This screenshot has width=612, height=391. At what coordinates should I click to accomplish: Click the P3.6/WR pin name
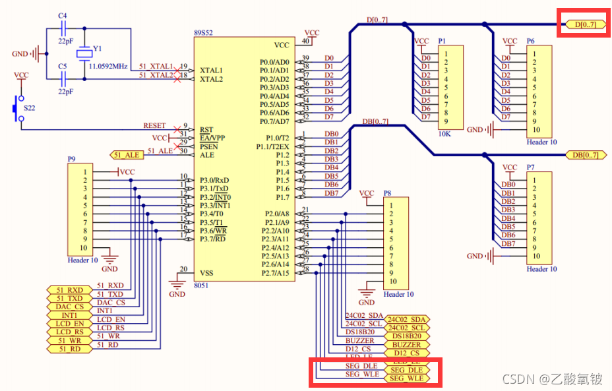pyautogui.click(x=213, y=231)
